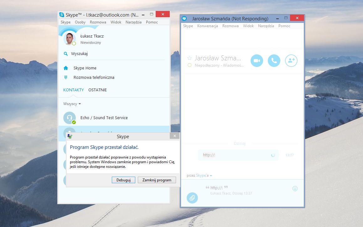
Task: Expand the Wszyscy contact filter dropdown
Action: (x=72, y=104)
